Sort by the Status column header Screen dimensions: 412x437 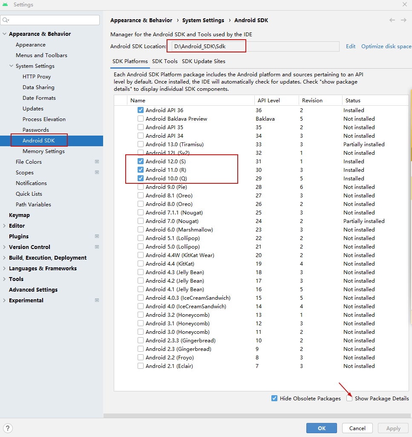pyautogui.click(x=375, y=100)
